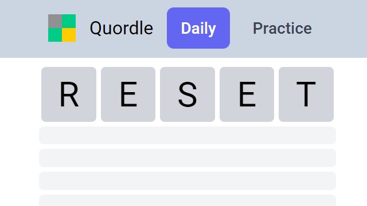
Task: Click the header space between logo and Quordle text
Action: click(x=83, y=28)
